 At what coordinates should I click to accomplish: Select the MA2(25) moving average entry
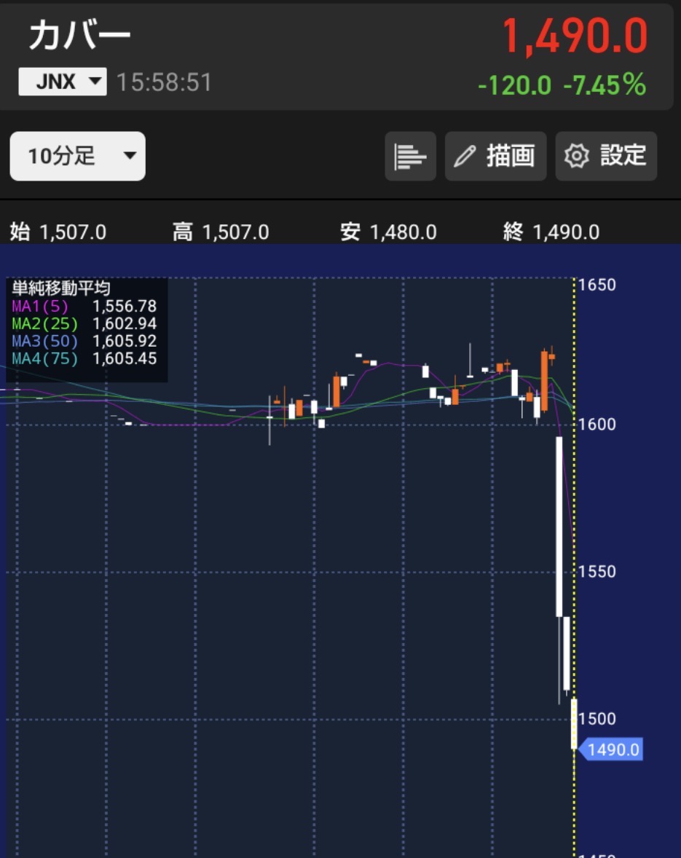tap(84, 323)
